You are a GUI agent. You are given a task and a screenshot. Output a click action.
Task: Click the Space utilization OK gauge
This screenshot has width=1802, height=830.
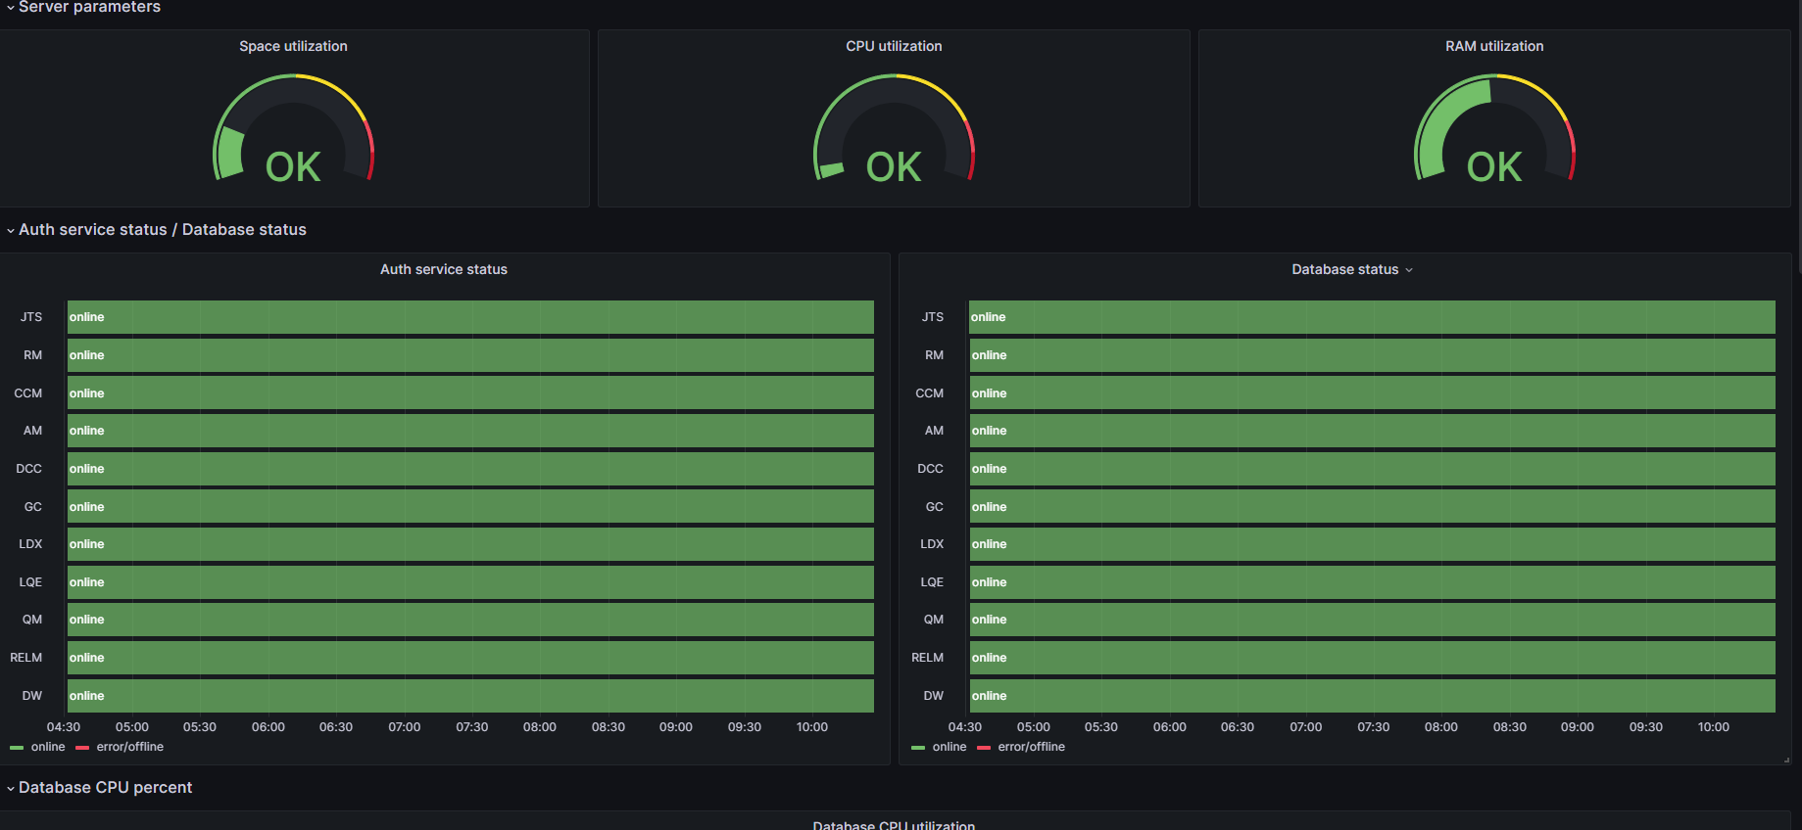(293, 129)
